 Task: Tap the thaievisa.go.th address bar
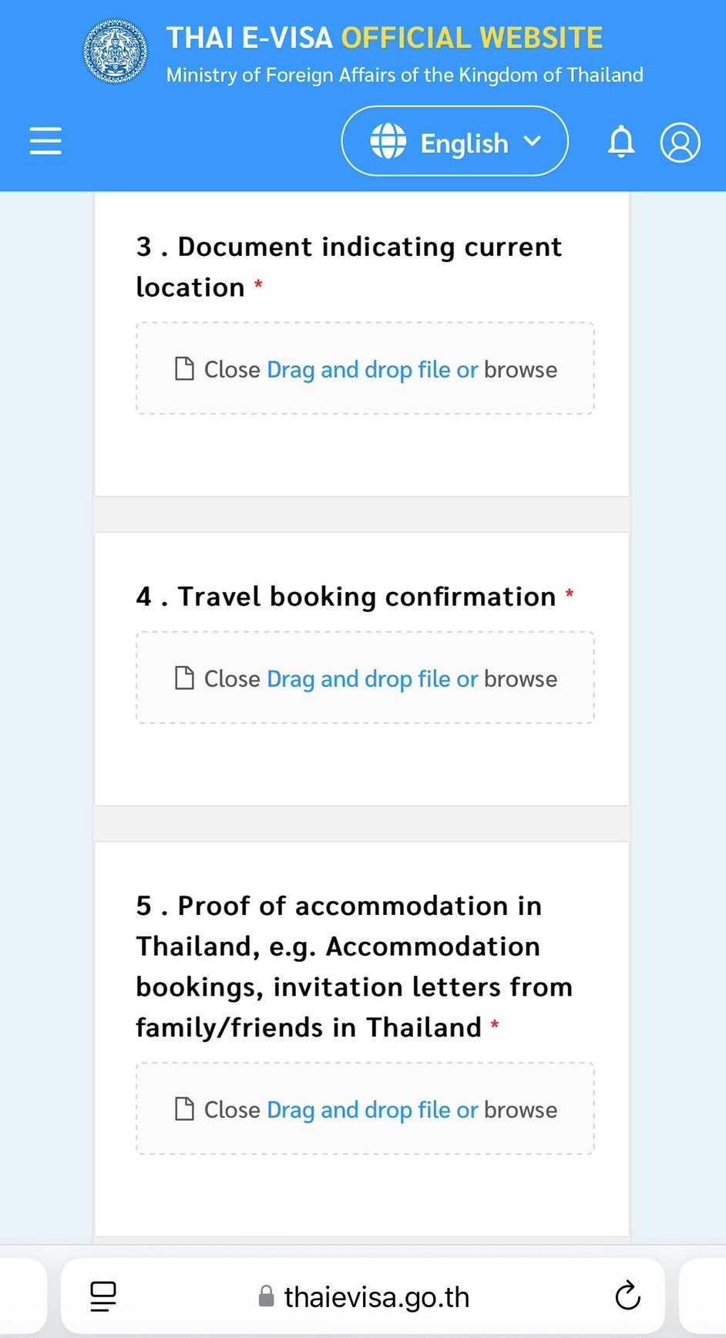pos(376,1297)
